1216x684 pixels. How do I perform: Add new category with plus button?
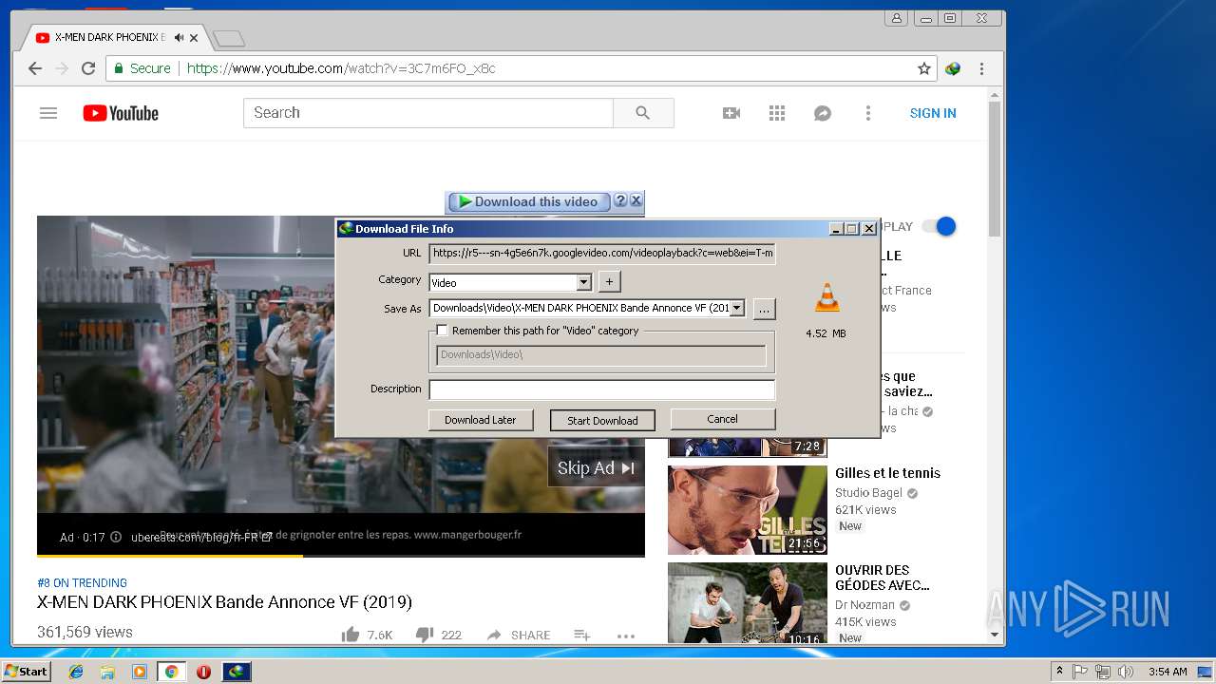(x=610, y=281)
